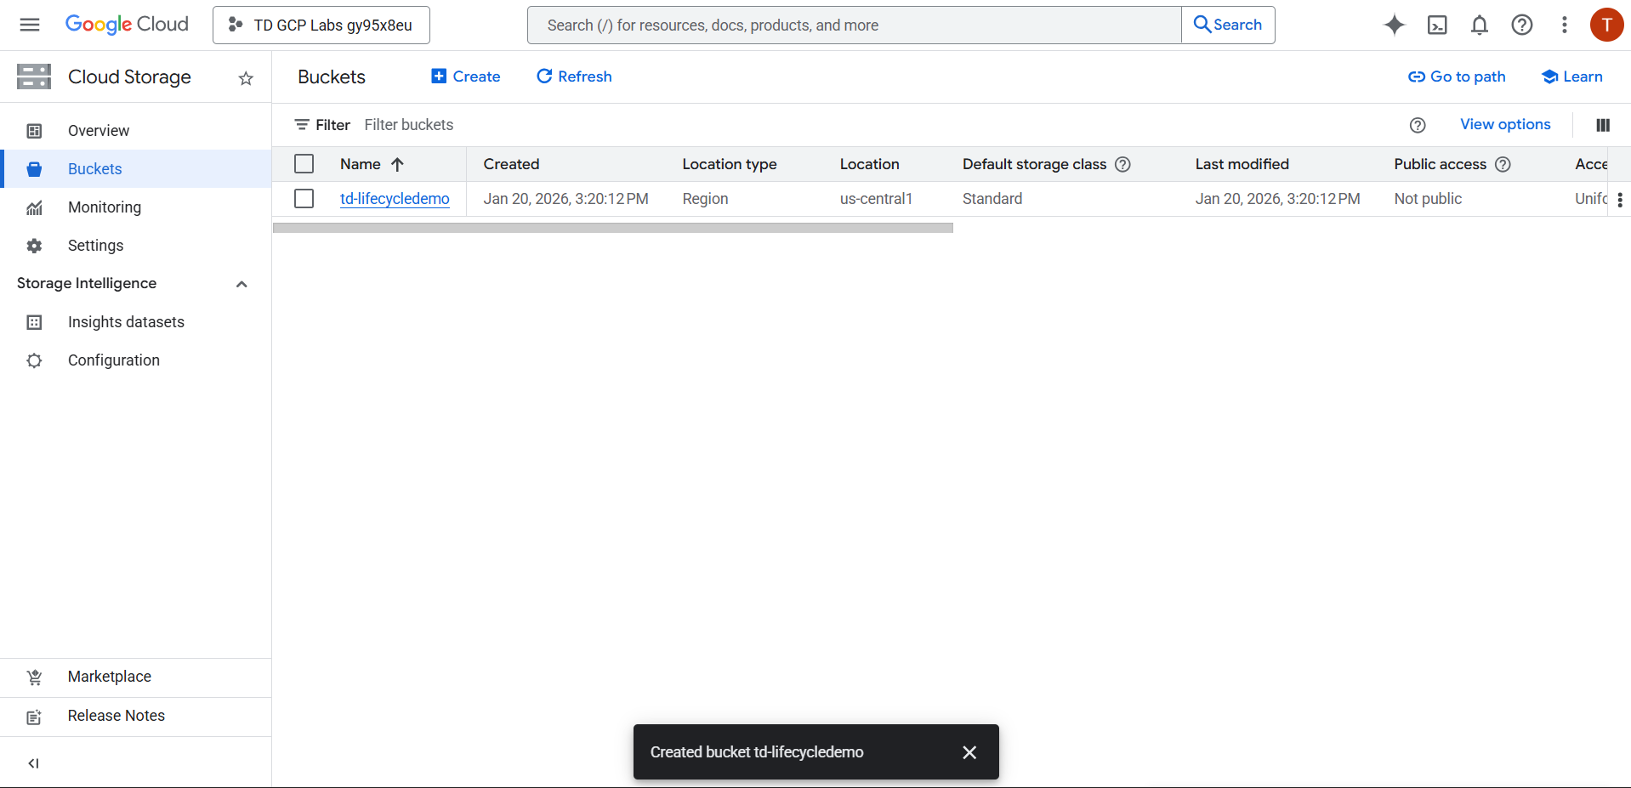Open column display options icon

tap(1603, 125)
